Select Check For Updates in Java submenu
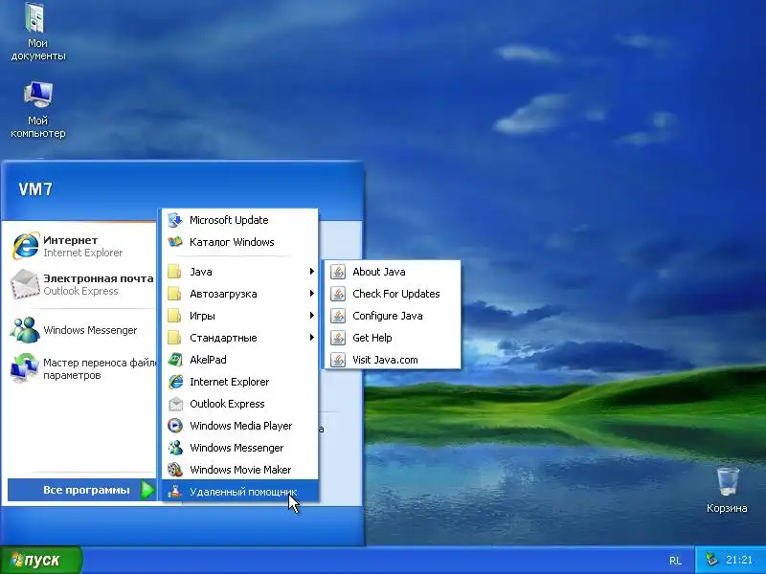The width and height of the screenshot is (766, 574). (393, 294)
